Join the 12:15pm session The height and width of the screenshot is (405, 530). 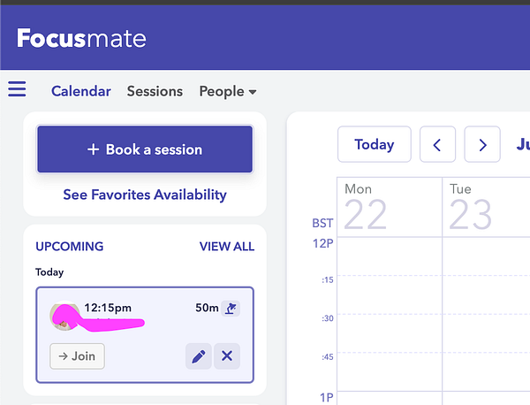pyautogui.click(x=77, y=356)
